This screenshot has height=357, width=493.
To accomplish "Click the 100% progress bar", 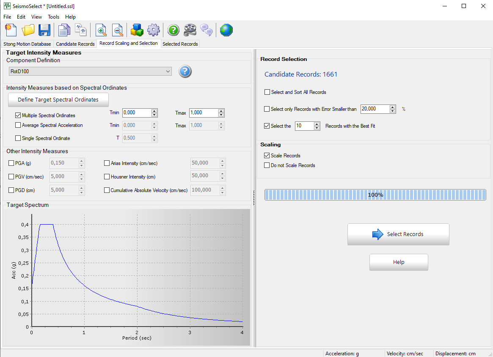I will pyautogui.click(x=375, y=195).
